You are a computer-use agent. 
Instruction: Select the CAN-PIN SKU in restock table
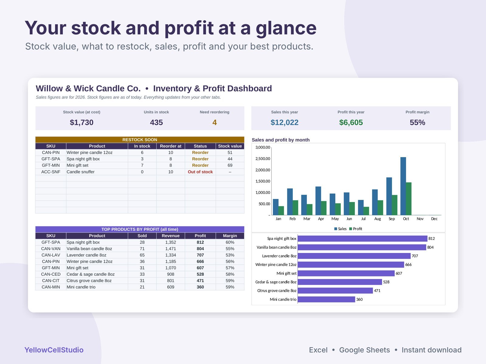(51, 153)
